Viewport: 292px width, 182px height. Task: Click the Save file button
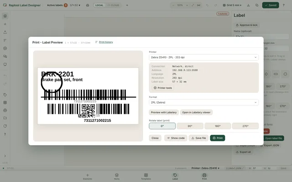[198, 138]
